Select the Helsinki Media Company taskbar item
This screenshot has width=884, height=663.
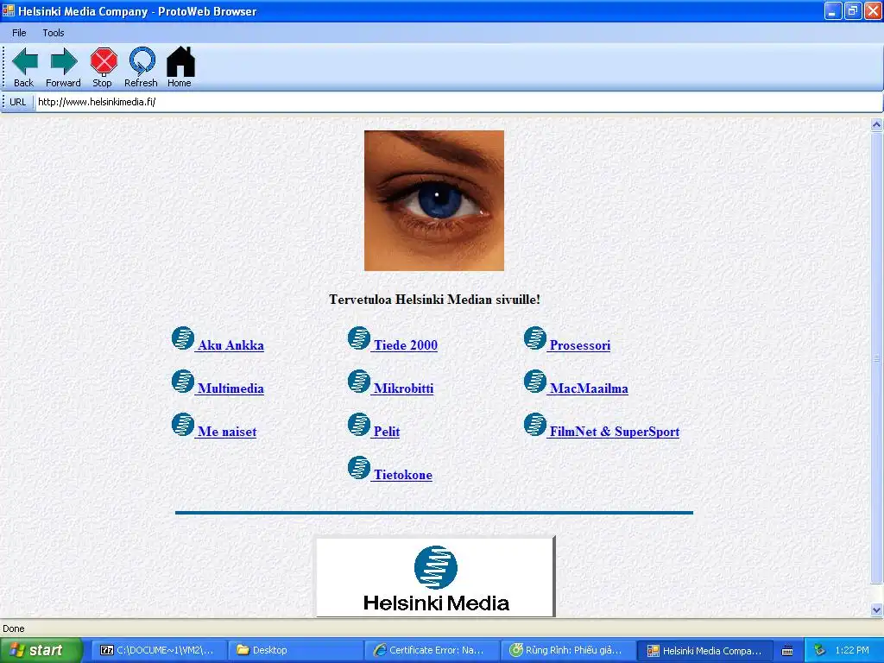704,650
